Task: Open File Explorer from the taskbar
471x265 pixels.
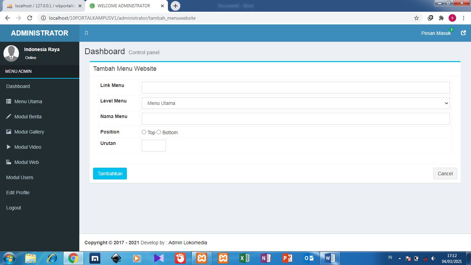Action: (31, 258)
